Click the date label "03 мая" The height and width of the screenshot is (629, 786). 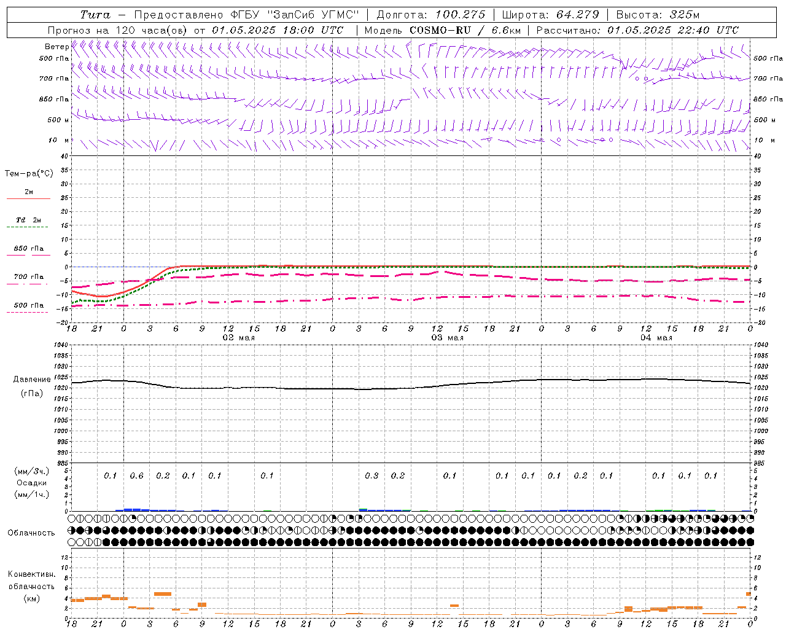click(x=447, y=338)
